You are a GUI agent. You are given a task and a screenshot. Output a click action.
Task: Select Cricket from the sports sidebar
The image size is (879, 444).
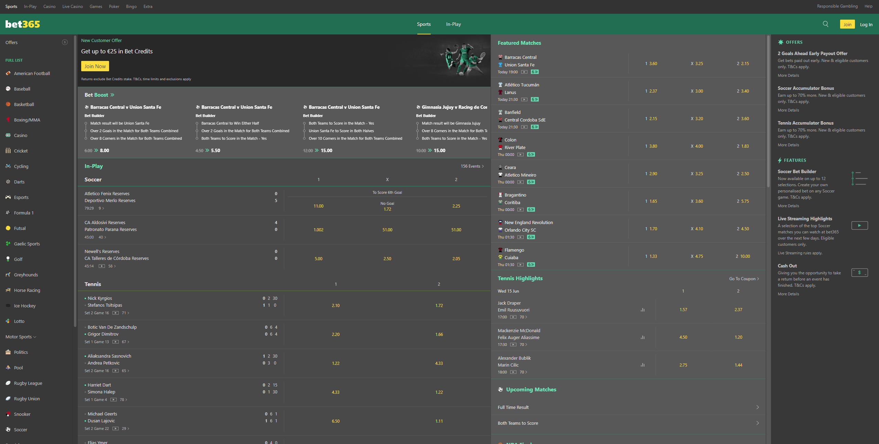[21, 151]
